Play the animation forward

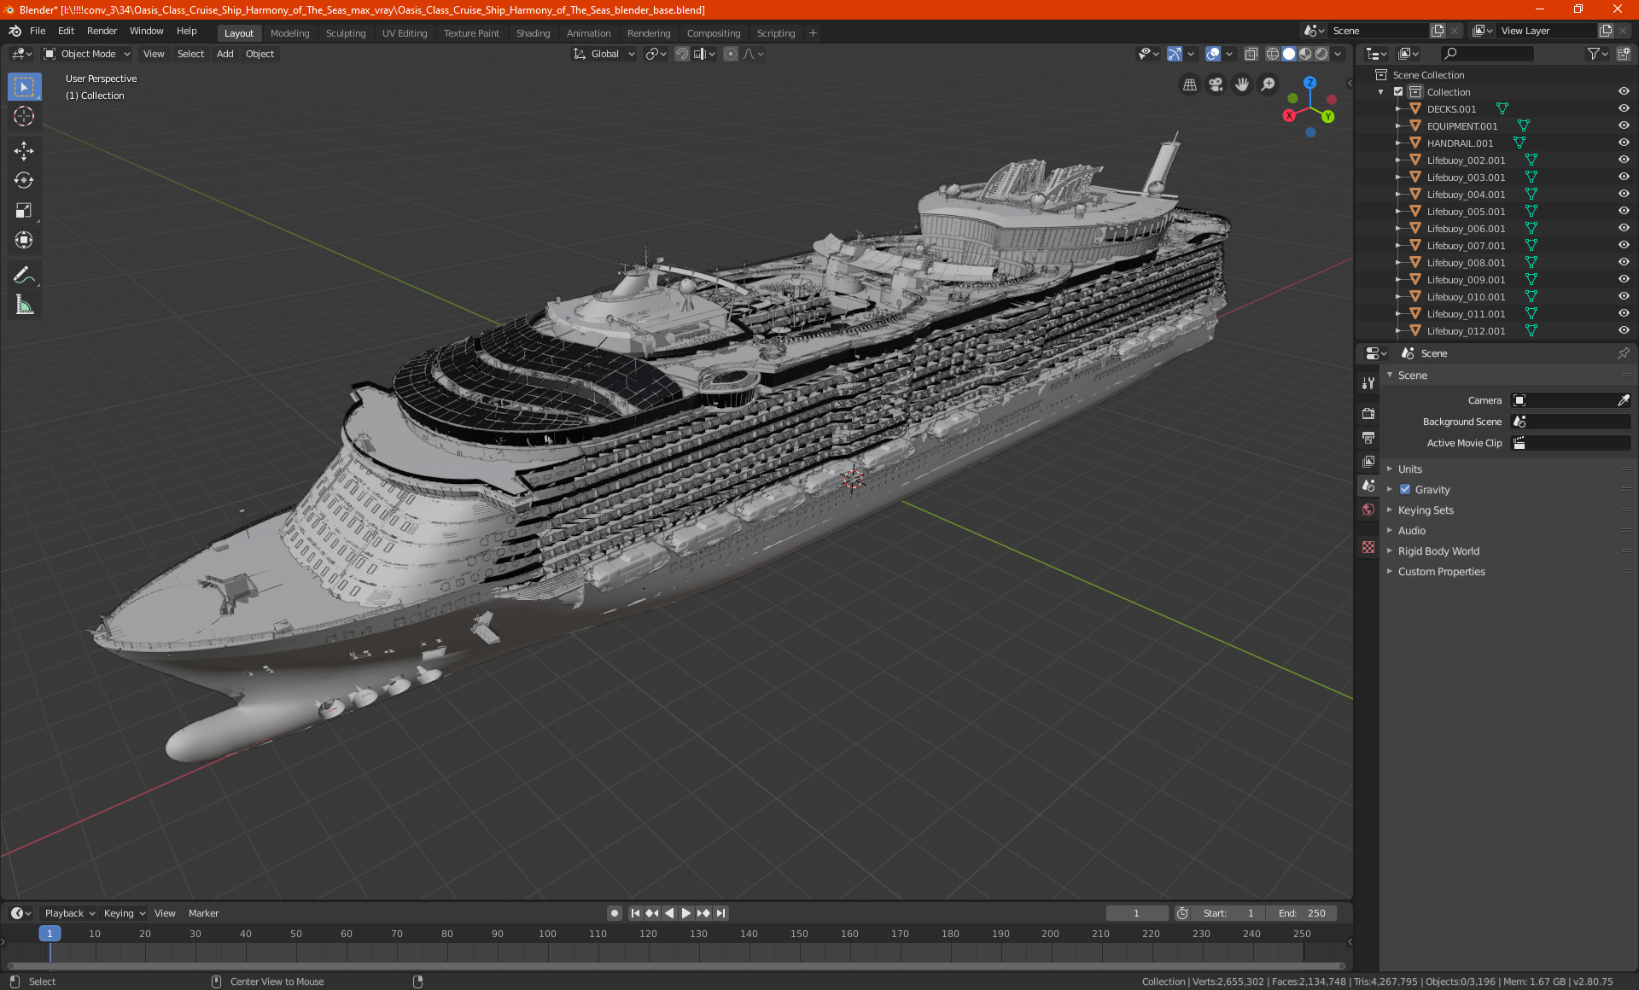coord(686,913)
